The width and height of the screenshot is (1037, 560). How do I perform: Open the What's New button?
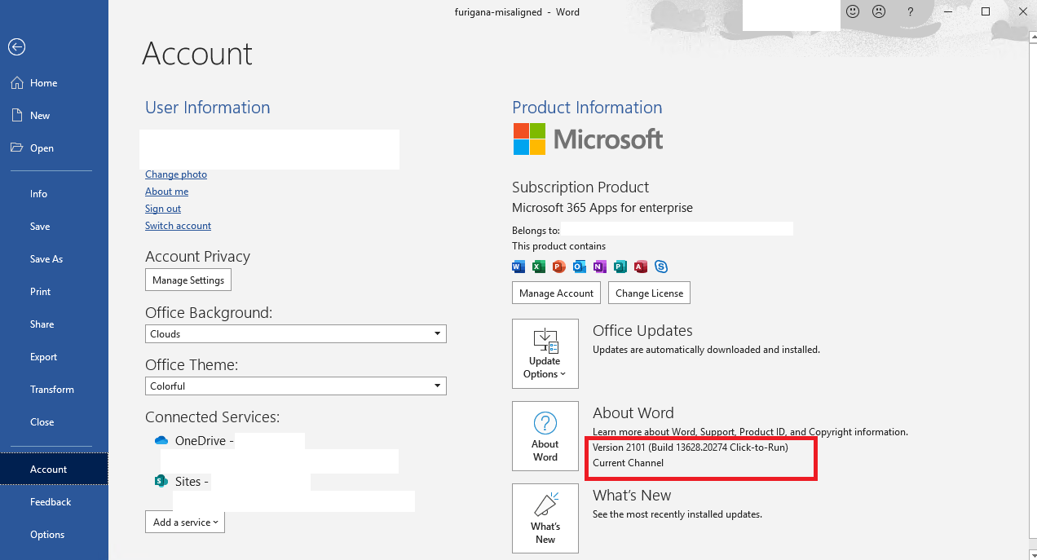(545, 518)
